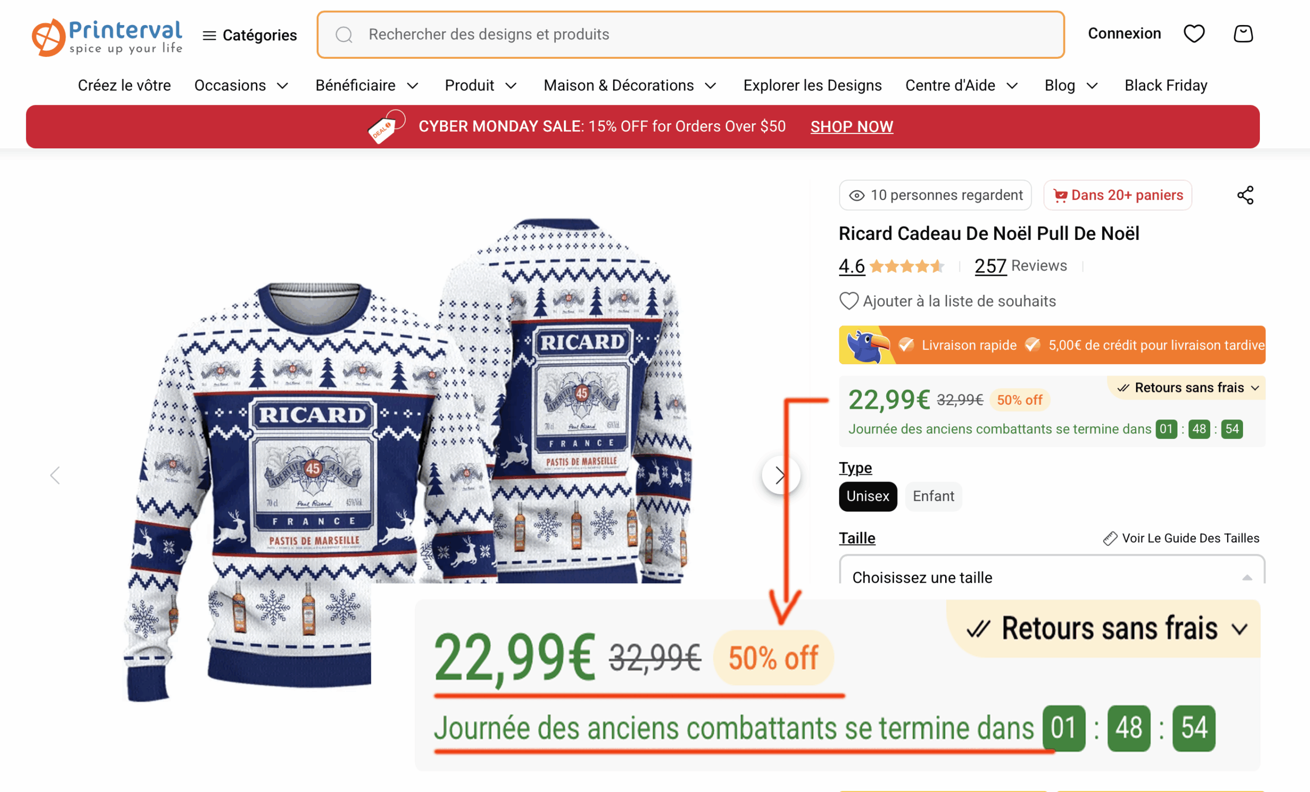Expand the Occasions menu

pyautogui.click(x=241, y=85)
